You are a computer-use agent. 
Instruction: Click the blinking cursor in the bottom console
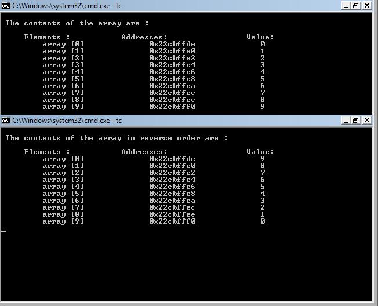[3, 231]
